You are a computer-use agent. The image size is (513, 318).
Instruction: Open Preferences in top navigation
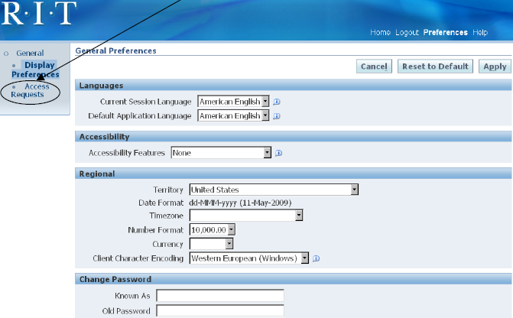click(x=445, y=33)
